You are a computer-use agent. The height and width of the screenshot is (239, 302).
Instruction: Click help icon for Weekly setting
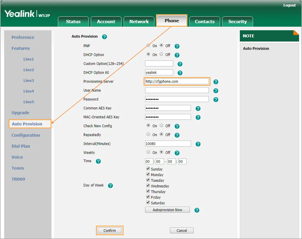pos(177,153)
